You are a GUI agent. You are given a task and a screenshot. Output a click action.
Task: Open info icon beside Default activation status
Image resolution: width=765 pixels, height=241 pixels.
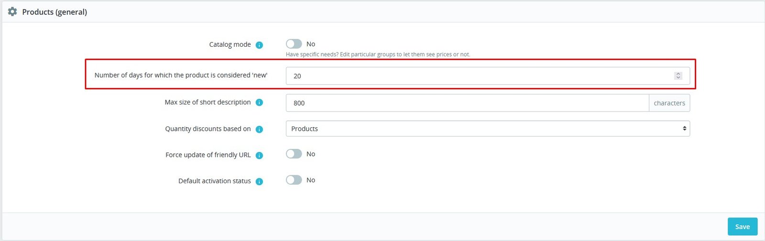pos(259,181)
